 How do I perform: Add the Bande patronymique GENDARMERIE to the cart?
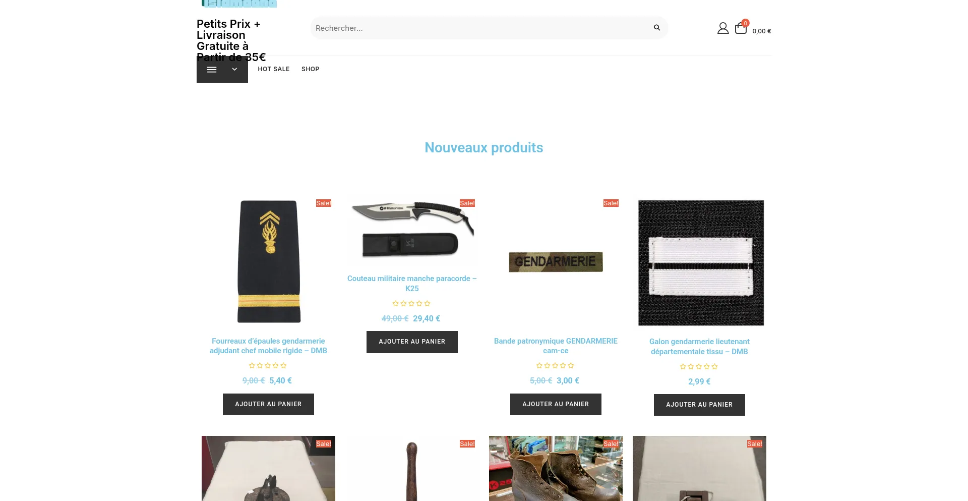click(556, 404)
